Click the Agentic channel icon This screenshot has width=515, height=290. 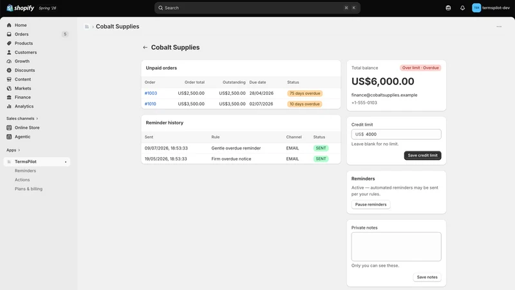click(x=9, y=137)
